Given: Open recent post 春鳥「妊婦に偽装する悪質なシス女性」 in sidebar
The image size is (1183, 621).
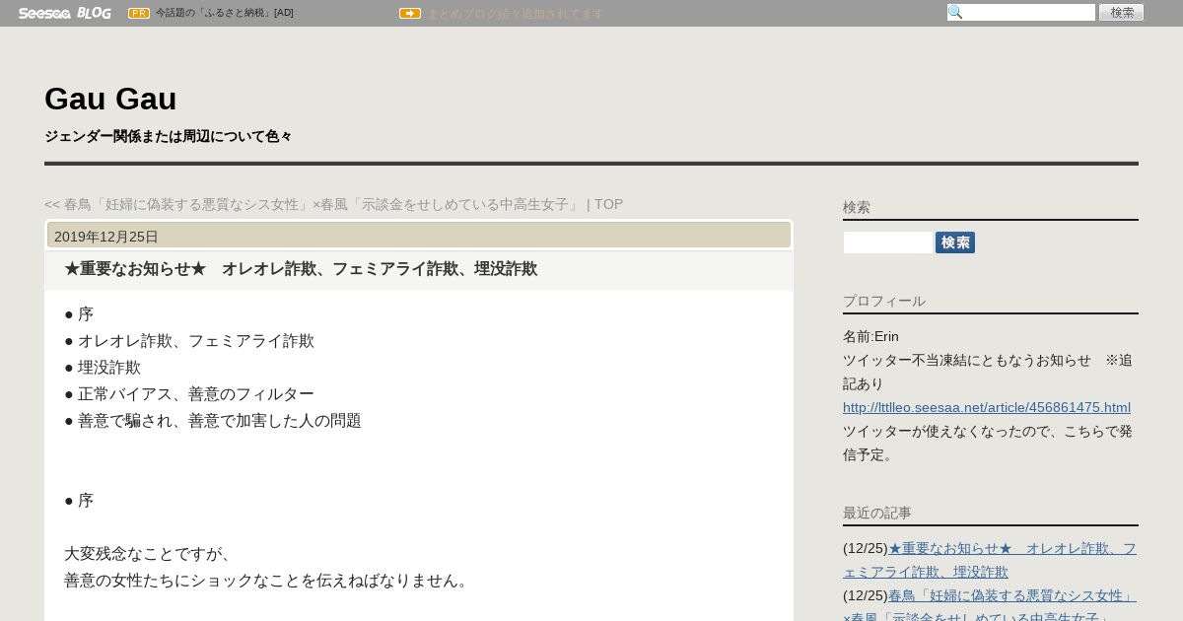Looking at the screenshot, I should 990,606.
